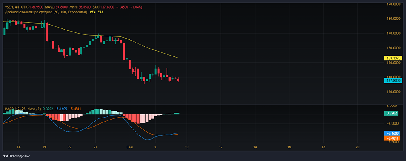Click the Сен month label on time axis
Viewport: 406px width, 161px height.
click(x=130, y=147)
